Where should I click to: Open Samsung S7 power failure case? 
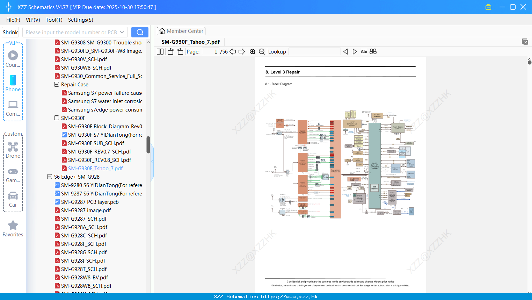tap(105, 93)
